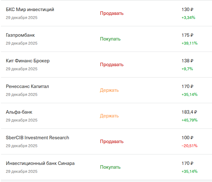
Task: Select the 138 ₽ target price
Action: (187, 61)
